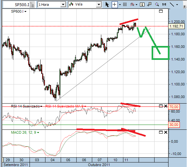This screenshot has height=167, width=187.
Task: Click the RSI 70,00 level label
Action: tap(174, 107)
